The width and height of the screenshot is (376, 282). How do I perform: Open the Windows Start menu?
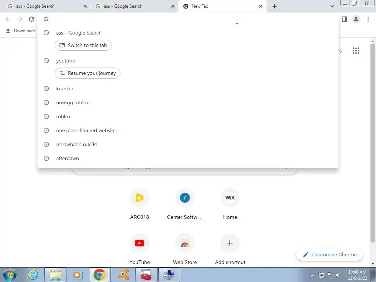click(x=10, y=275)
